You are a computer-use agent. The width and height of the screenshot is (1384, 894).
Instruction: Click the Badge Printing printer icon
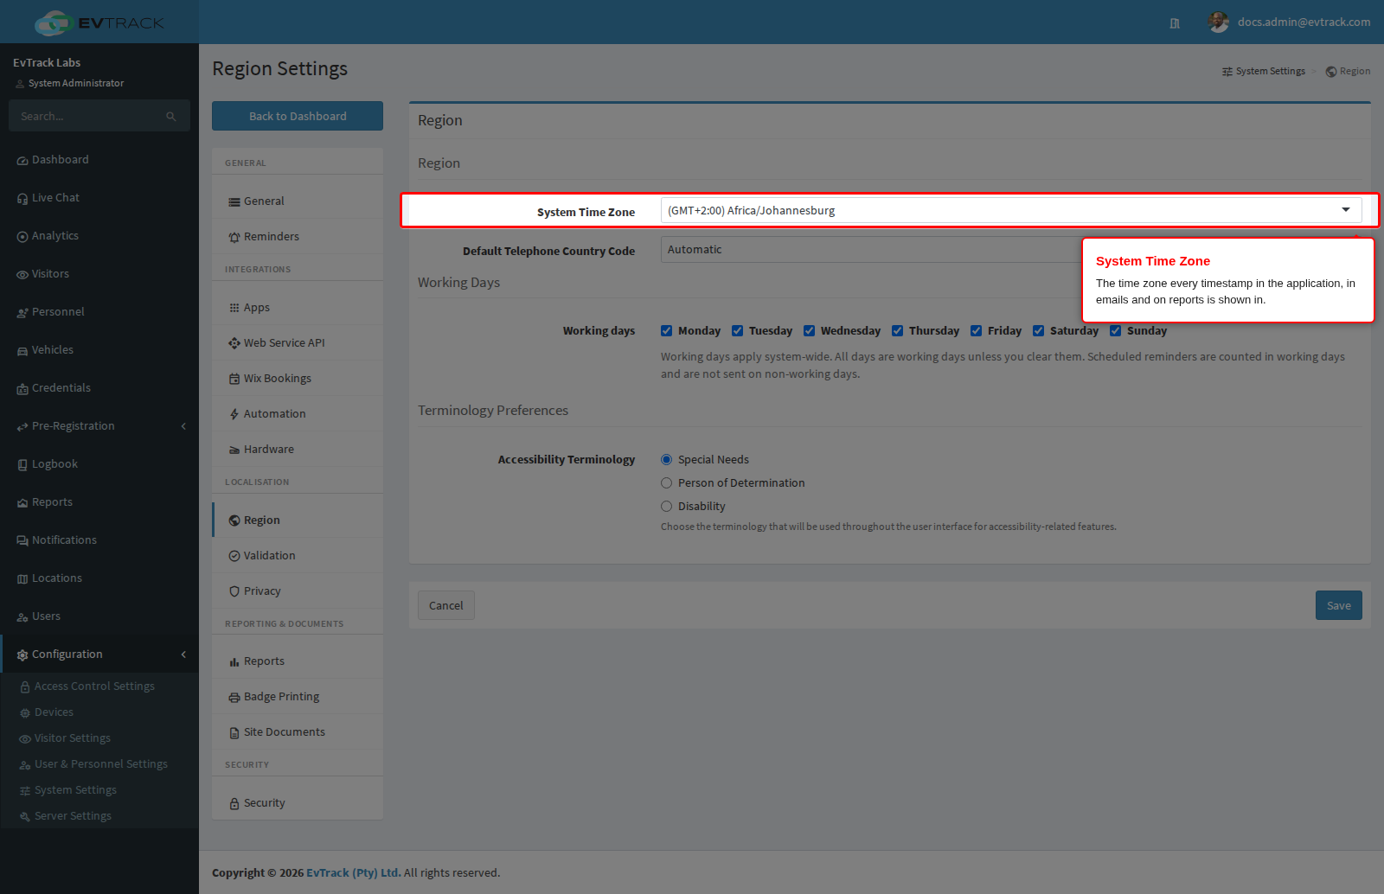pyautogui.click(x=234, y=698)
